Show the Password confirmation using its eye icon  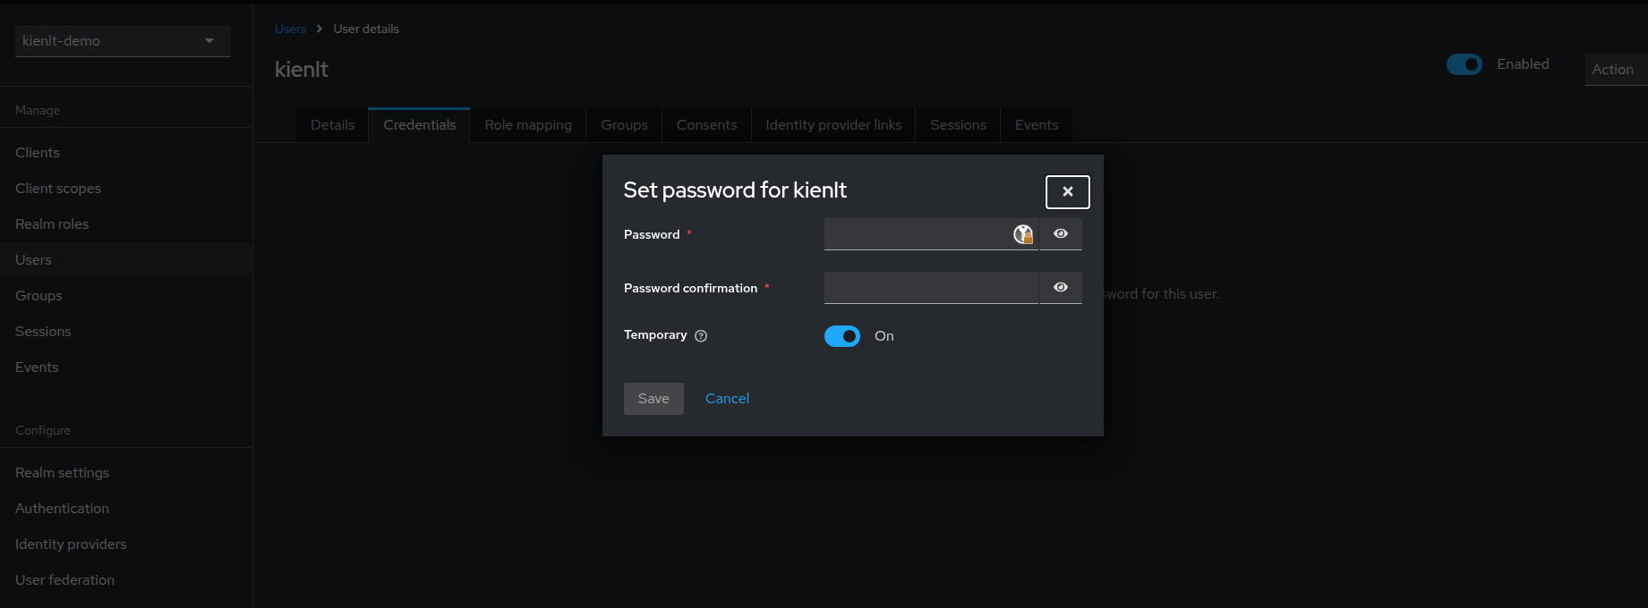pyautogui.click(x=1060, y=287)
